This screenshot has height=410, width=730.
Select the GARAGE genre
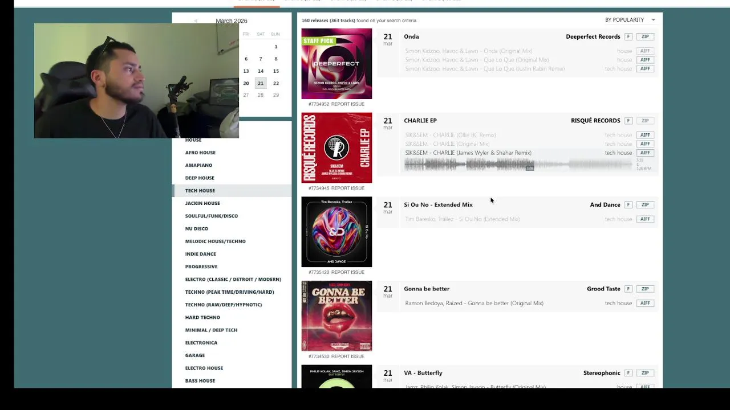coord(195,355)
